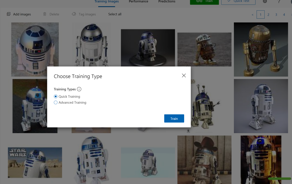
Task: Switch to the Performance tab
Action: tap(138, 2)
